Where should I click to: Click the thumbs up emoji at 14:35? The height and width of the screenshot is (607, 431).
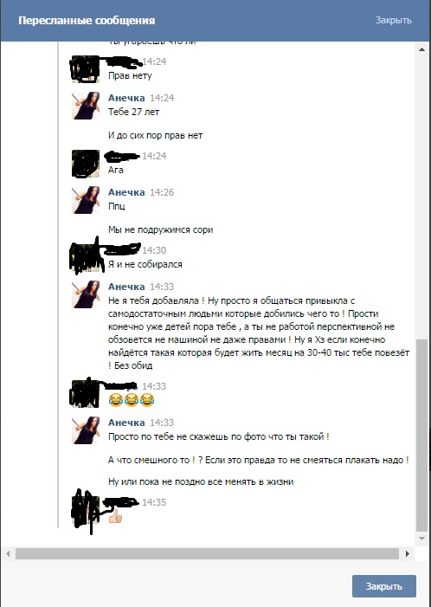[x=115, y=516]
